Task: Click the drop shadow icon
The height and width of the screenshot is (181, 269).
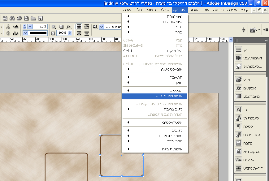Action: click(x=61, y=27)
